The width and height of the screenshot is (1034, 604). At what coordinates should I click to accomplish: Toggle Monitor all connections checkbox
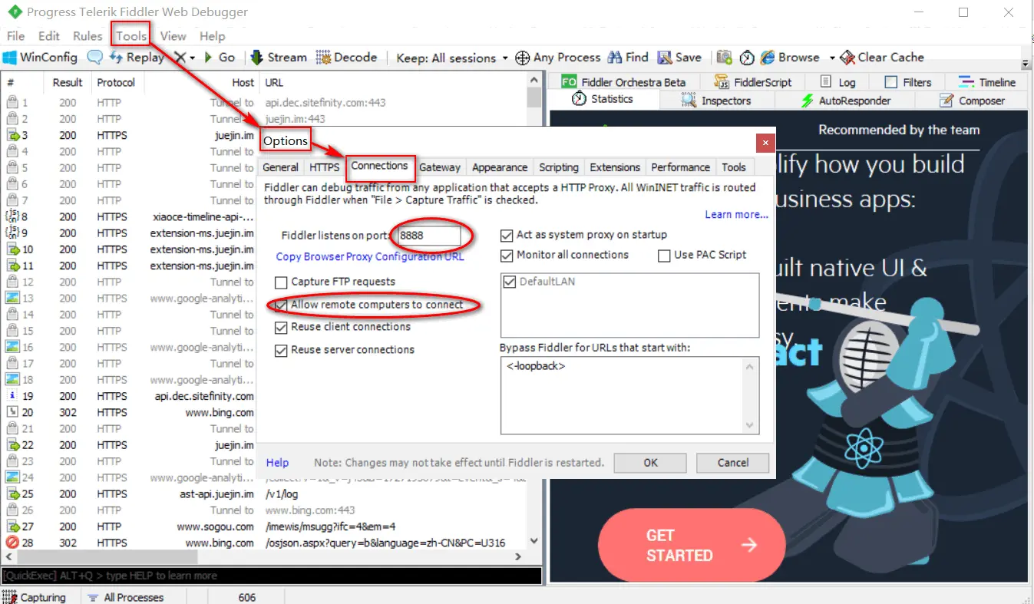click(x=507, y=255)
